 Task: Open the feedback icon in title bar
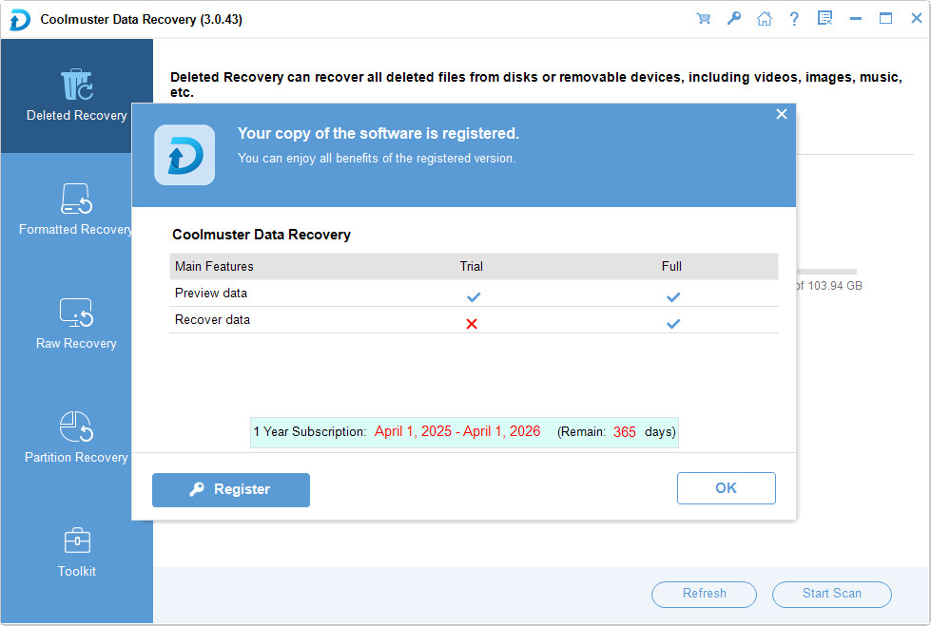point(824,19)
